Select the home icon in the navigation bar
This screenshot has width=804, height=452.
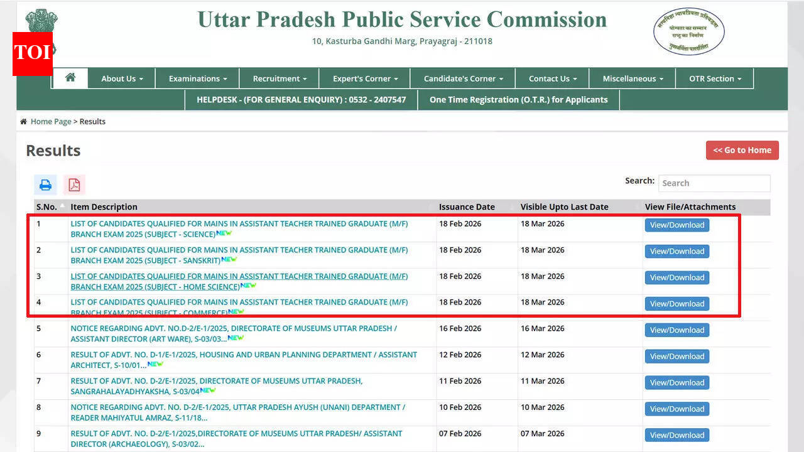[x=70, y=78]
